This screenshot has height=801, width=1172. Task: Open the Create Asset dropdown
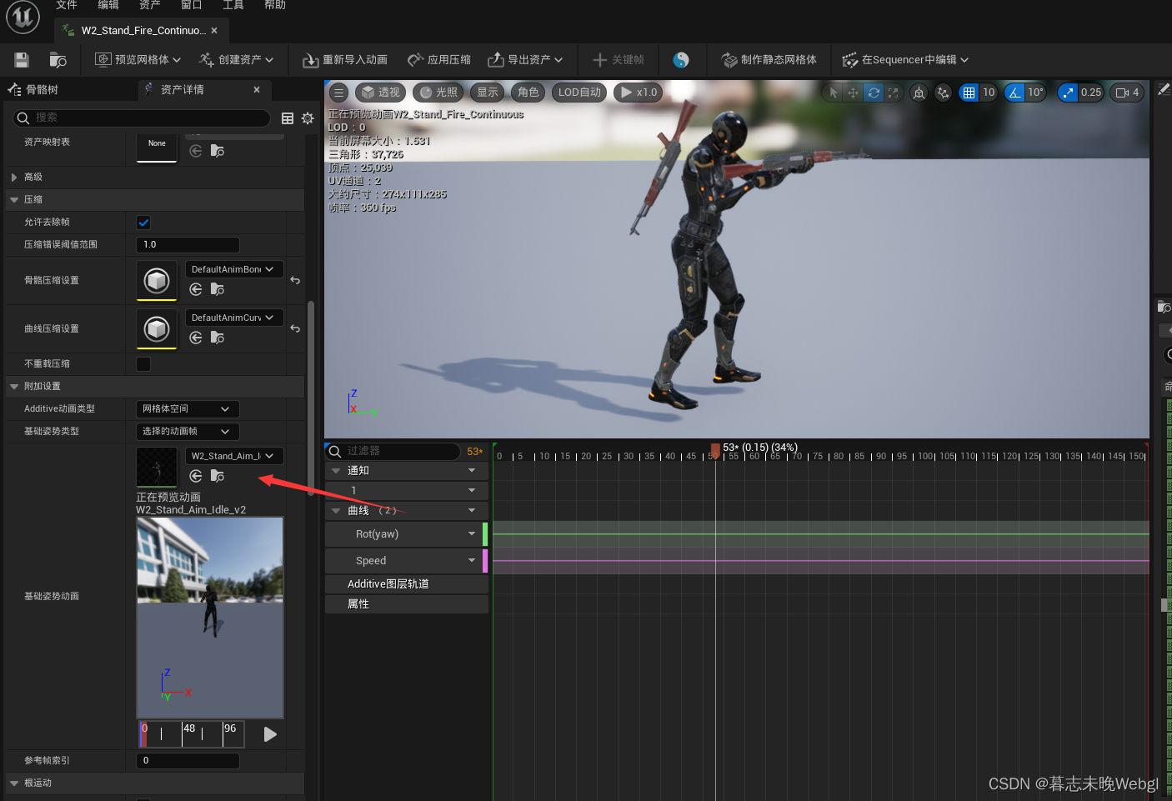236,60
